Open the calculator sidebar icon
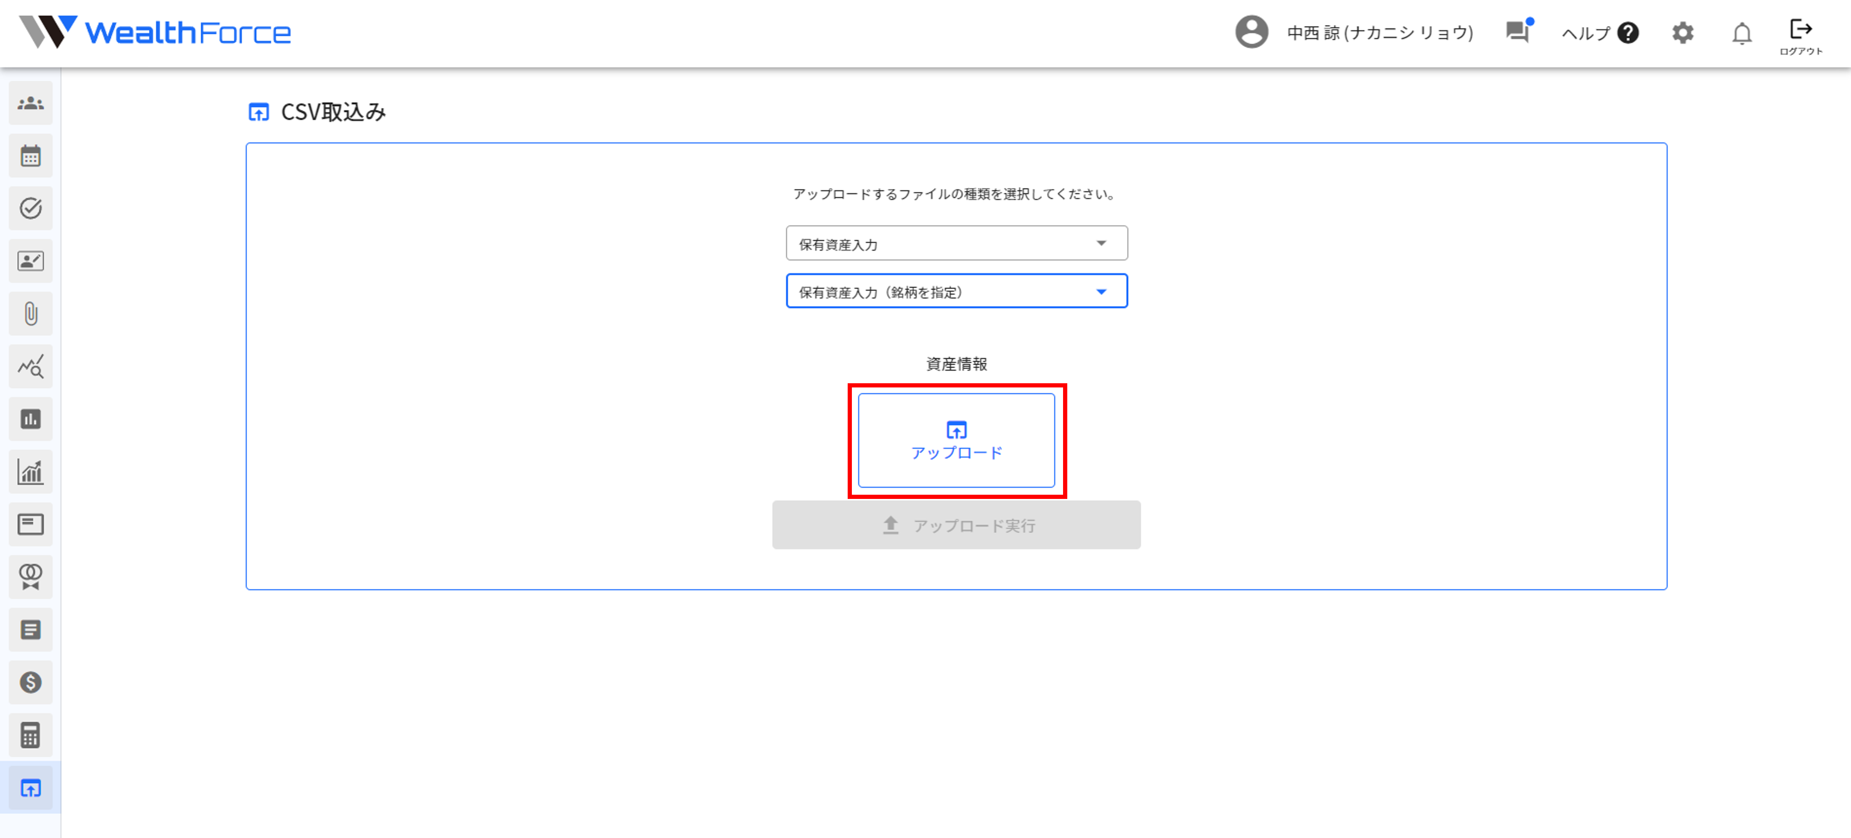1851x838 pixels. (30, 735)
